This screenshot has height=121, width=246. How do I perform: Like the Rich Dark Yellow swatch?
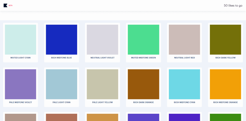[225, 40]
